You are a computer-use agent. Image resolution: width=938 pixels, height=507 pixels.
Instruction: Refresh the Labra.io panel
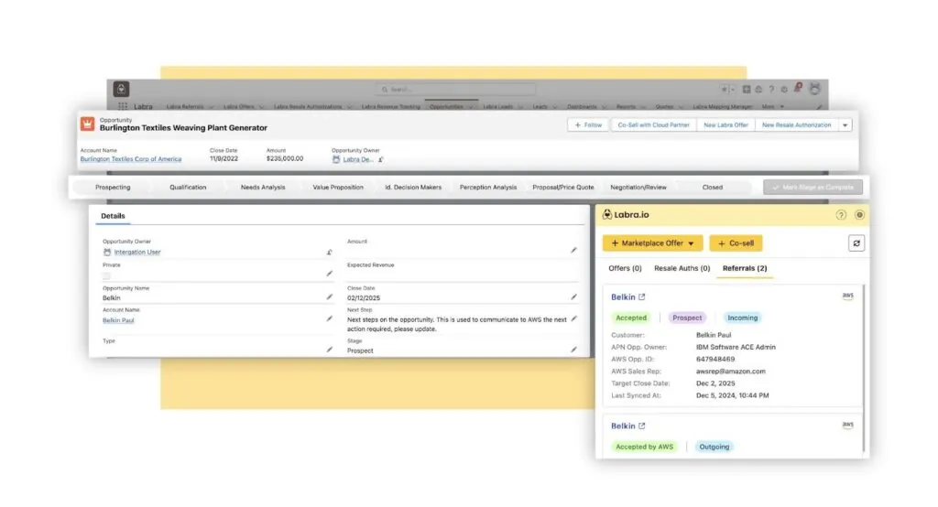[856, 243]
